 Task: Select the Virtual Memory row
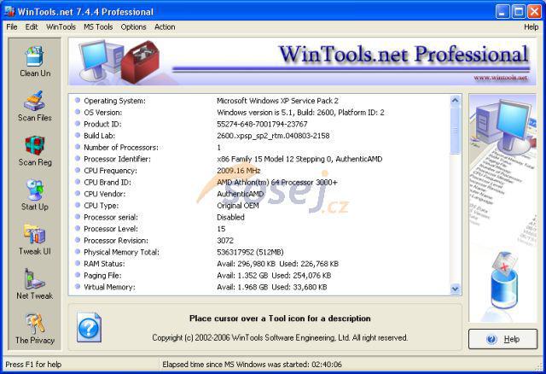tap(261, 287)
